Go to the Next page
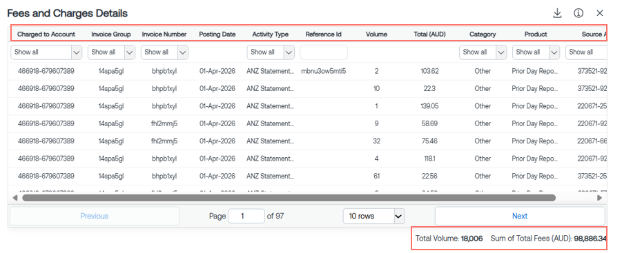The height and width of the screenshot is (253, 622). (x=520, y=216)
